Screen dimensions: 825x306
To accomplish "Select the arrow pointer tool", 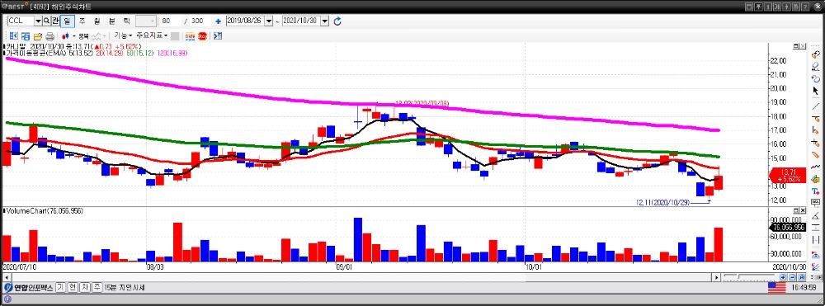I will [816, 91].
